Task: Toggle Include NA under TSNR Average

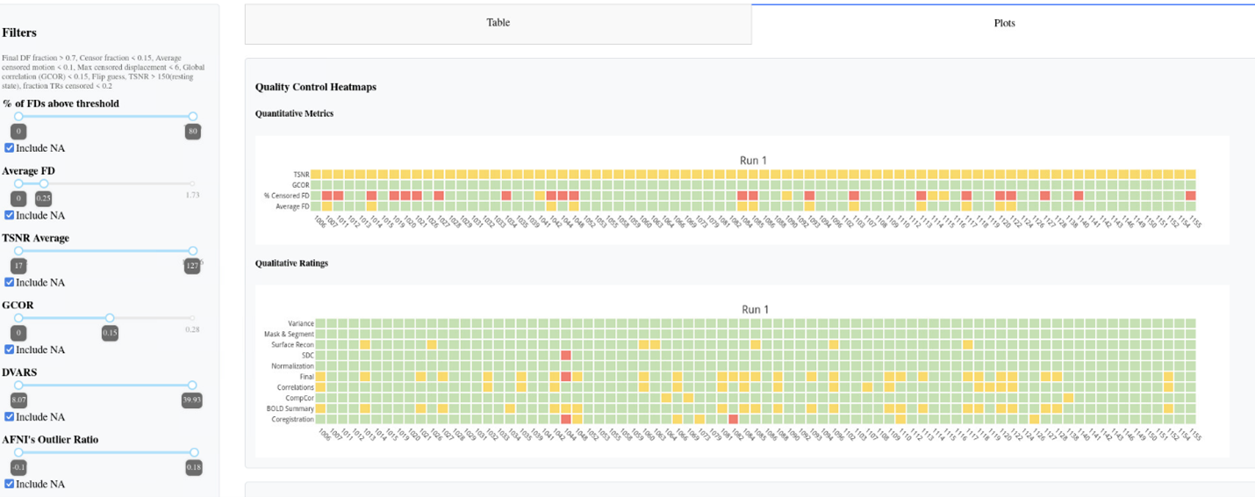Action: (10, 282)
